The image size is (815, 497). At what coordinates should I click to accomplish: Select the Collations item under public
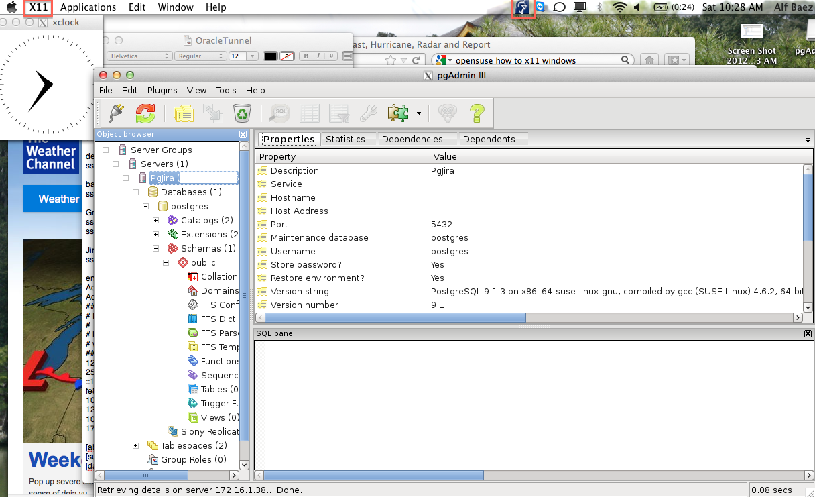click(219, 276)
